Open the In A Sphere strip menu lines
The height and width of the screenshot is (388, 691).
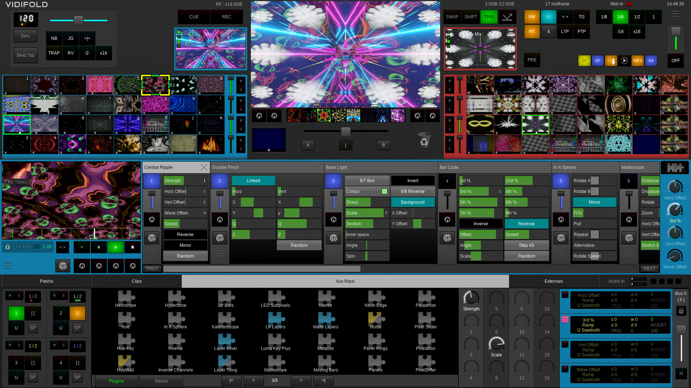point(561,254)
